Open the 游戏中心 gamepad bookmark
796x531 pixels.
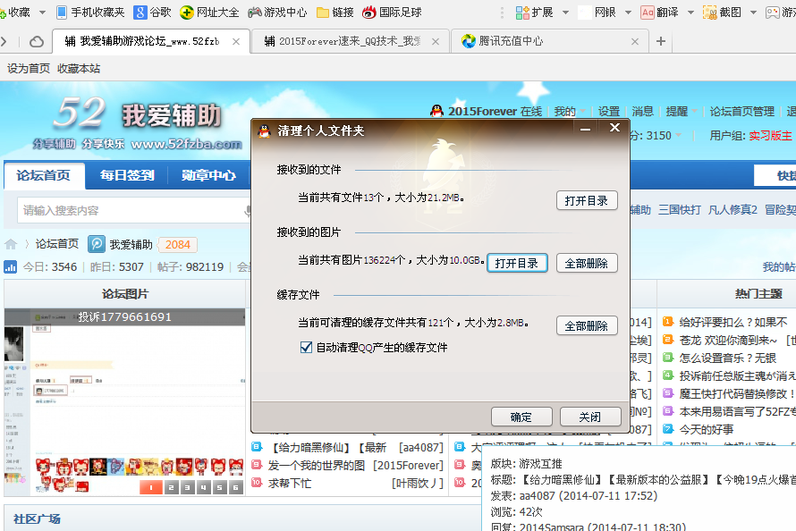click(255, 13)
